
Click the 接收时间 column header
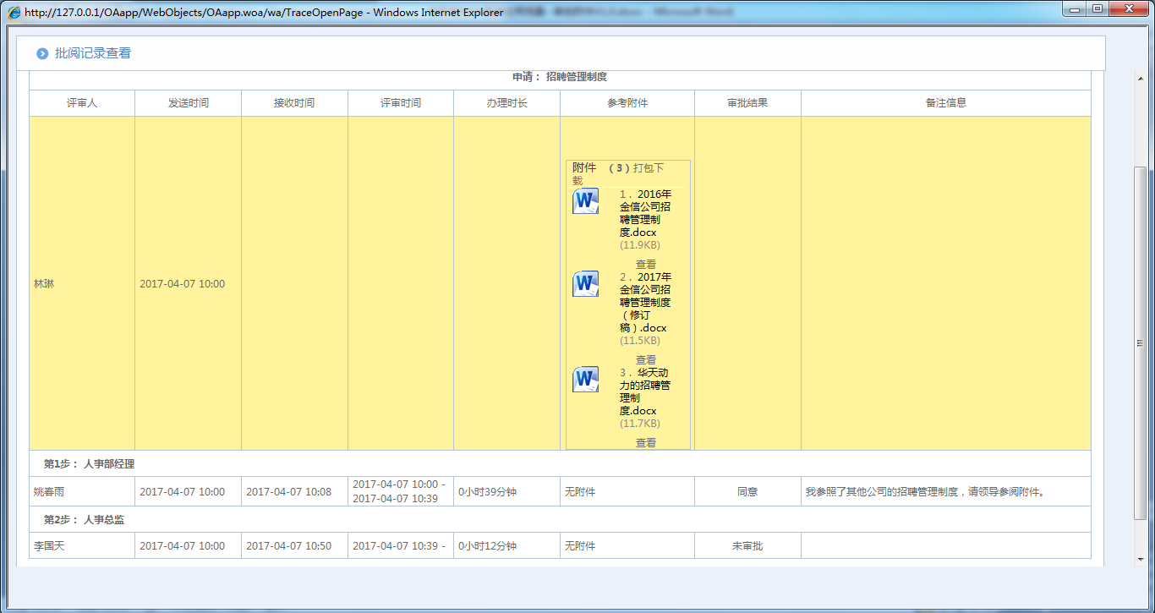(x=294, y=103)
